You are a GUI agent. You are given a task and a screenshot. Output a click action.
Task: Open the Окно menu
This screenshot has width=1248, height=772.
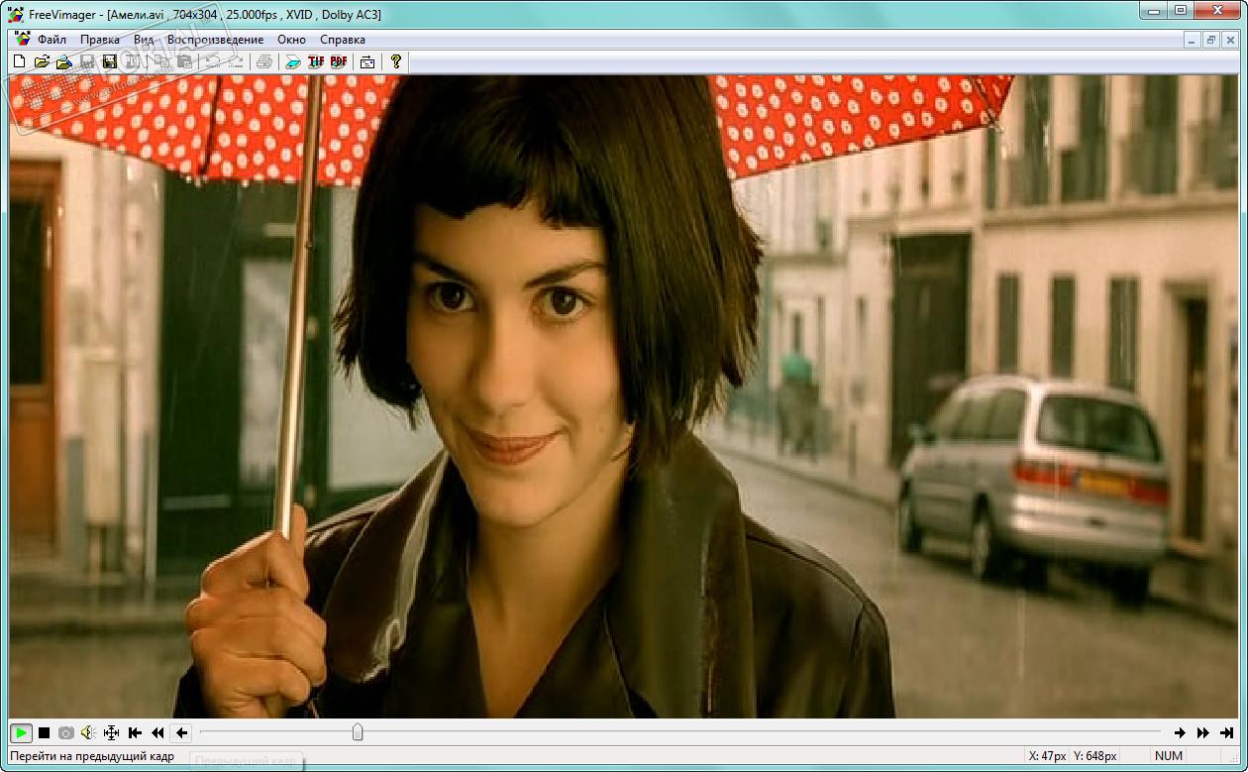pos(292,40)
